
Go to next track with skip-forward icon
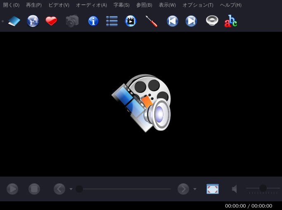tap(191, 21)
